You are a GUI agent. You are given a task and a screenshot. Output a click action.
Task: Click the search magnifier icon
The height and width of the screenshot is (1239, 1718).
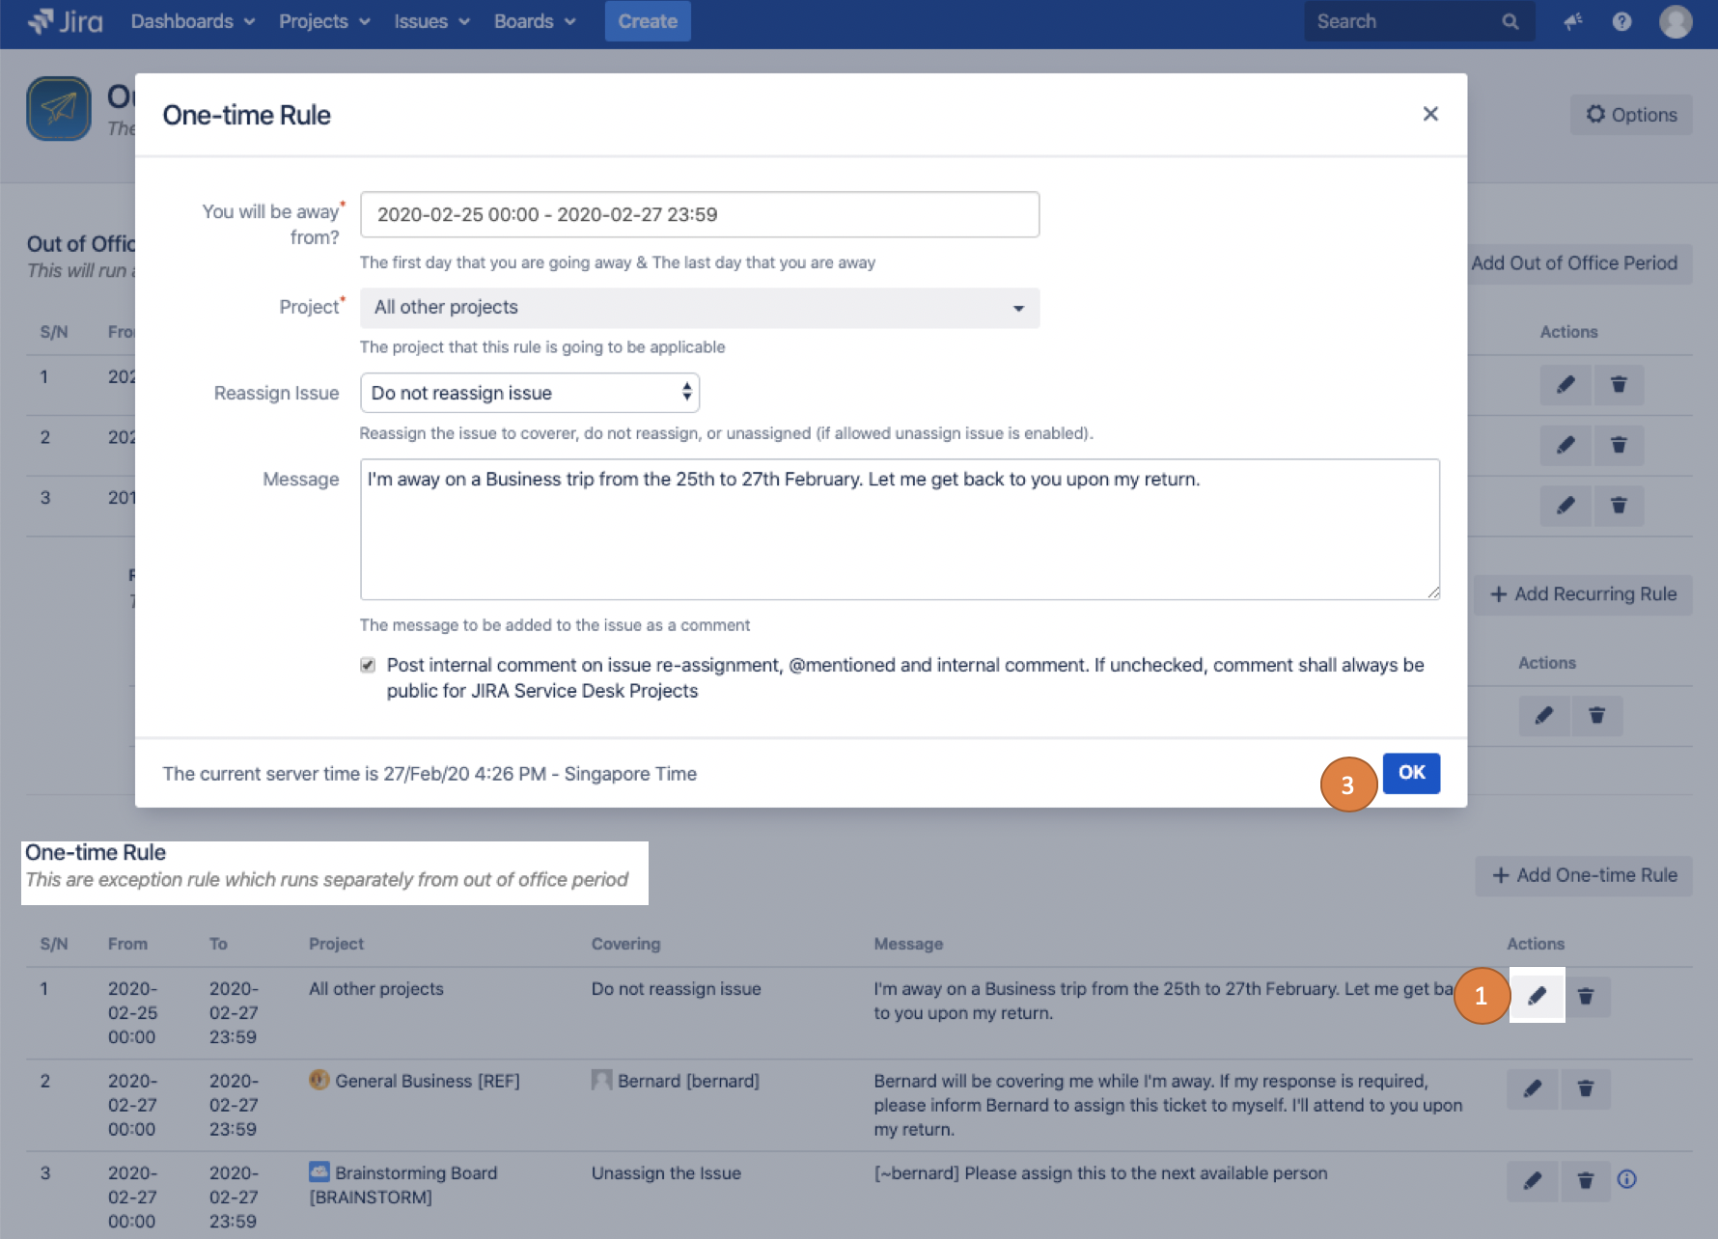coord(1510,21)
